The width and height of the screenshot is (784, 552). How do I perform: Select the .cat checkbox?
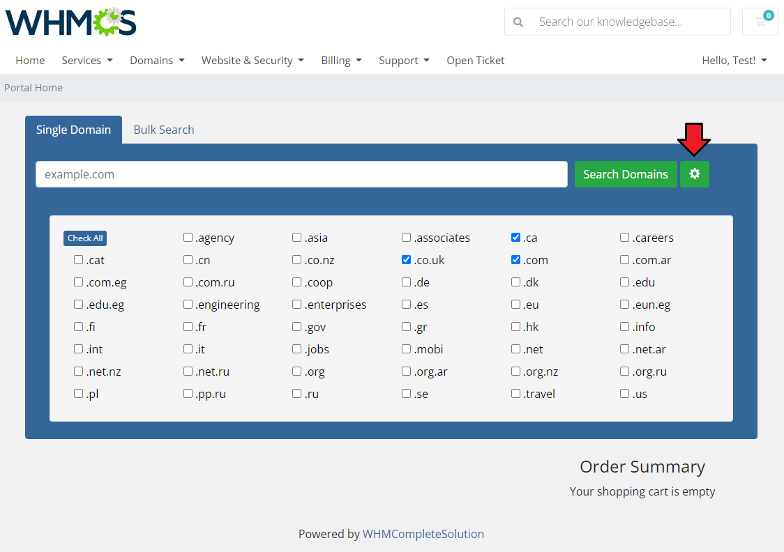pyautogui.click(x=78, y=260)
